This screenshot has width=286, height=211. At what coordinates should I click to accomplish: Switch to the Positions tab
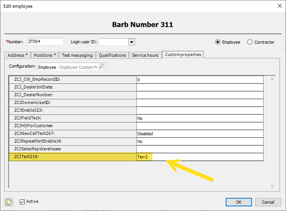click(45, 55)
